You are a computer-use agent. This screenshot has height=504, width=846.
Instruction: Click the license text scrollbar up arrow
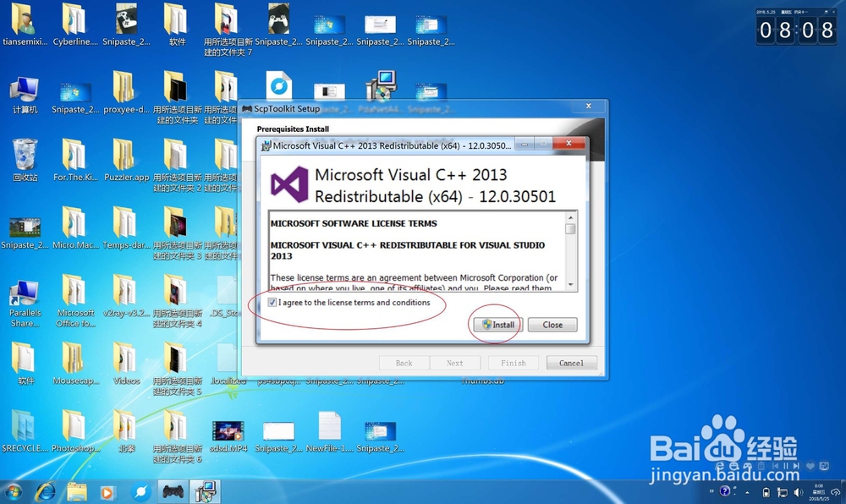coord(570,217)
